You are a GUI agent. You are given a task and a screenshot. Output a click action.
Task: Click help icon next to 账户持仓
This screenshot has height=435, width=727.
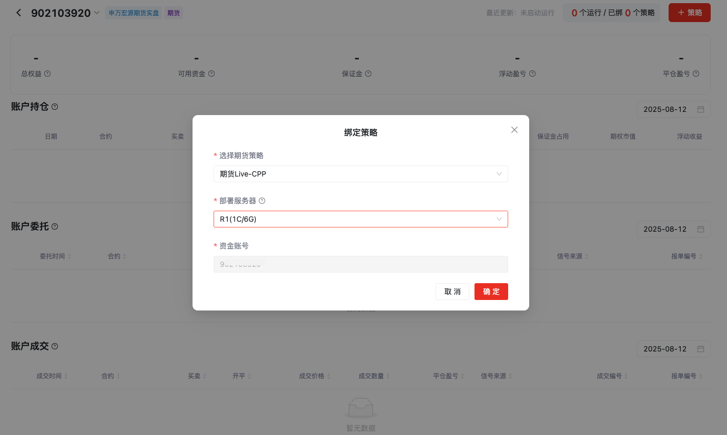(55, 107)
